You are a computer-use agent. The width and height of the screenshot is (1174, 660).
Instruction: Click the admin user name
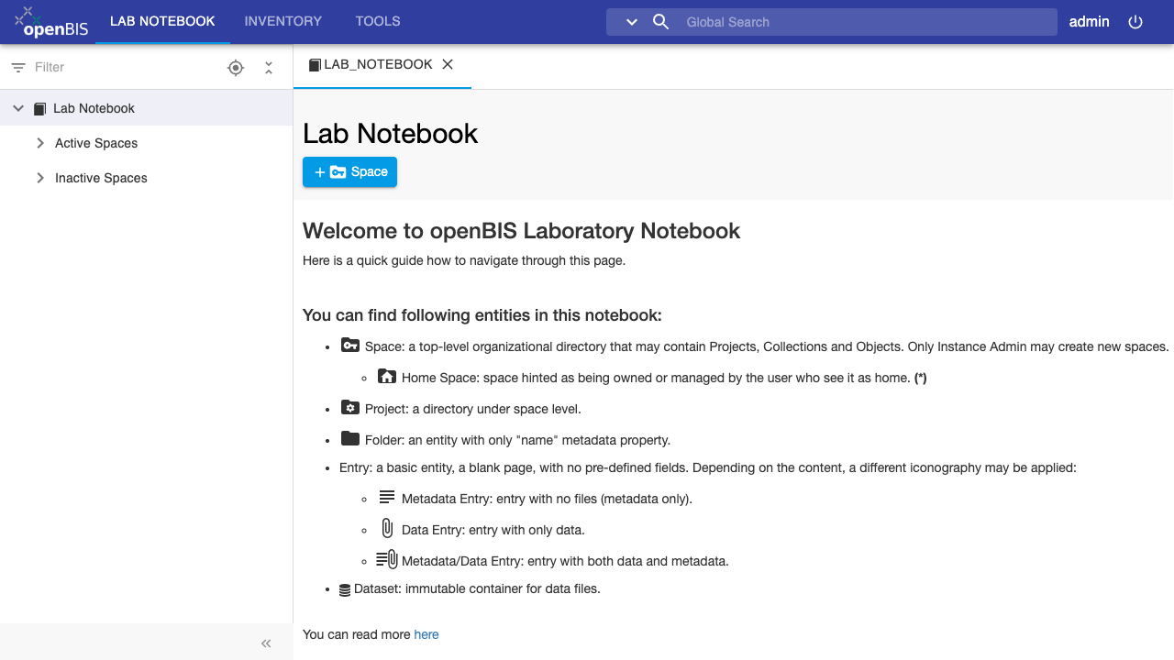tap(1090, 22)
